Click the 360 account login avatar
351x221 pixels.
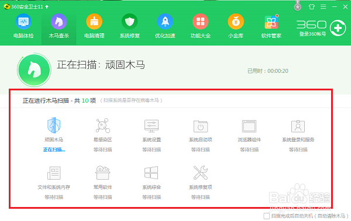338,28
